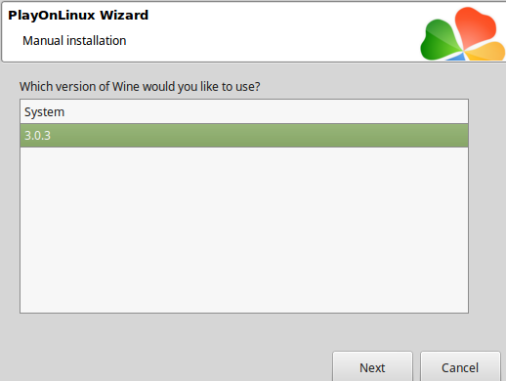The height and width of the screenshot is (381, 506).
Task: Select the System Wine version entry
Action: (x=244, y=111)
